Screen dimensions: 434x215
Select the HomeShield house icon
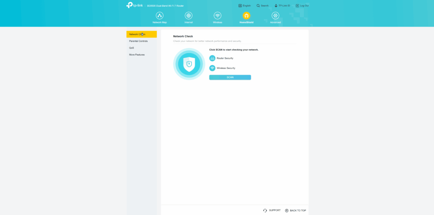[246, 16]
